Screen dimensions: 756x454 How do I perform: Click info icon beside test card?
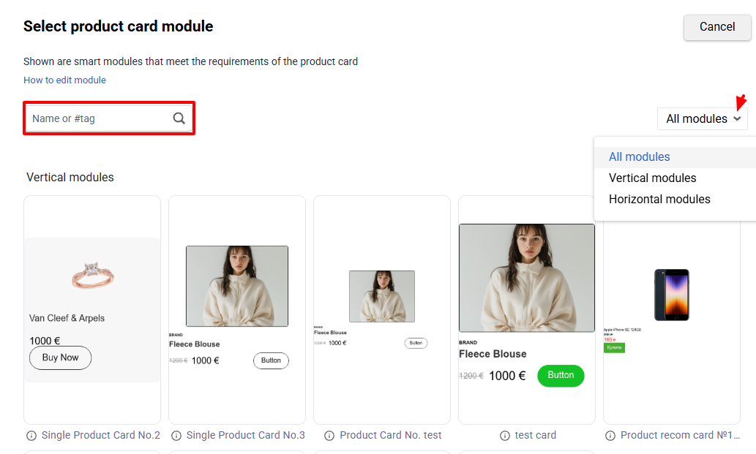point(505,436)
